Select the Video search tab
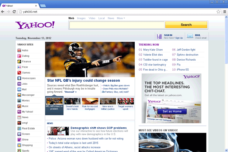This screenshot has width=228, height=152. [92, 18]
